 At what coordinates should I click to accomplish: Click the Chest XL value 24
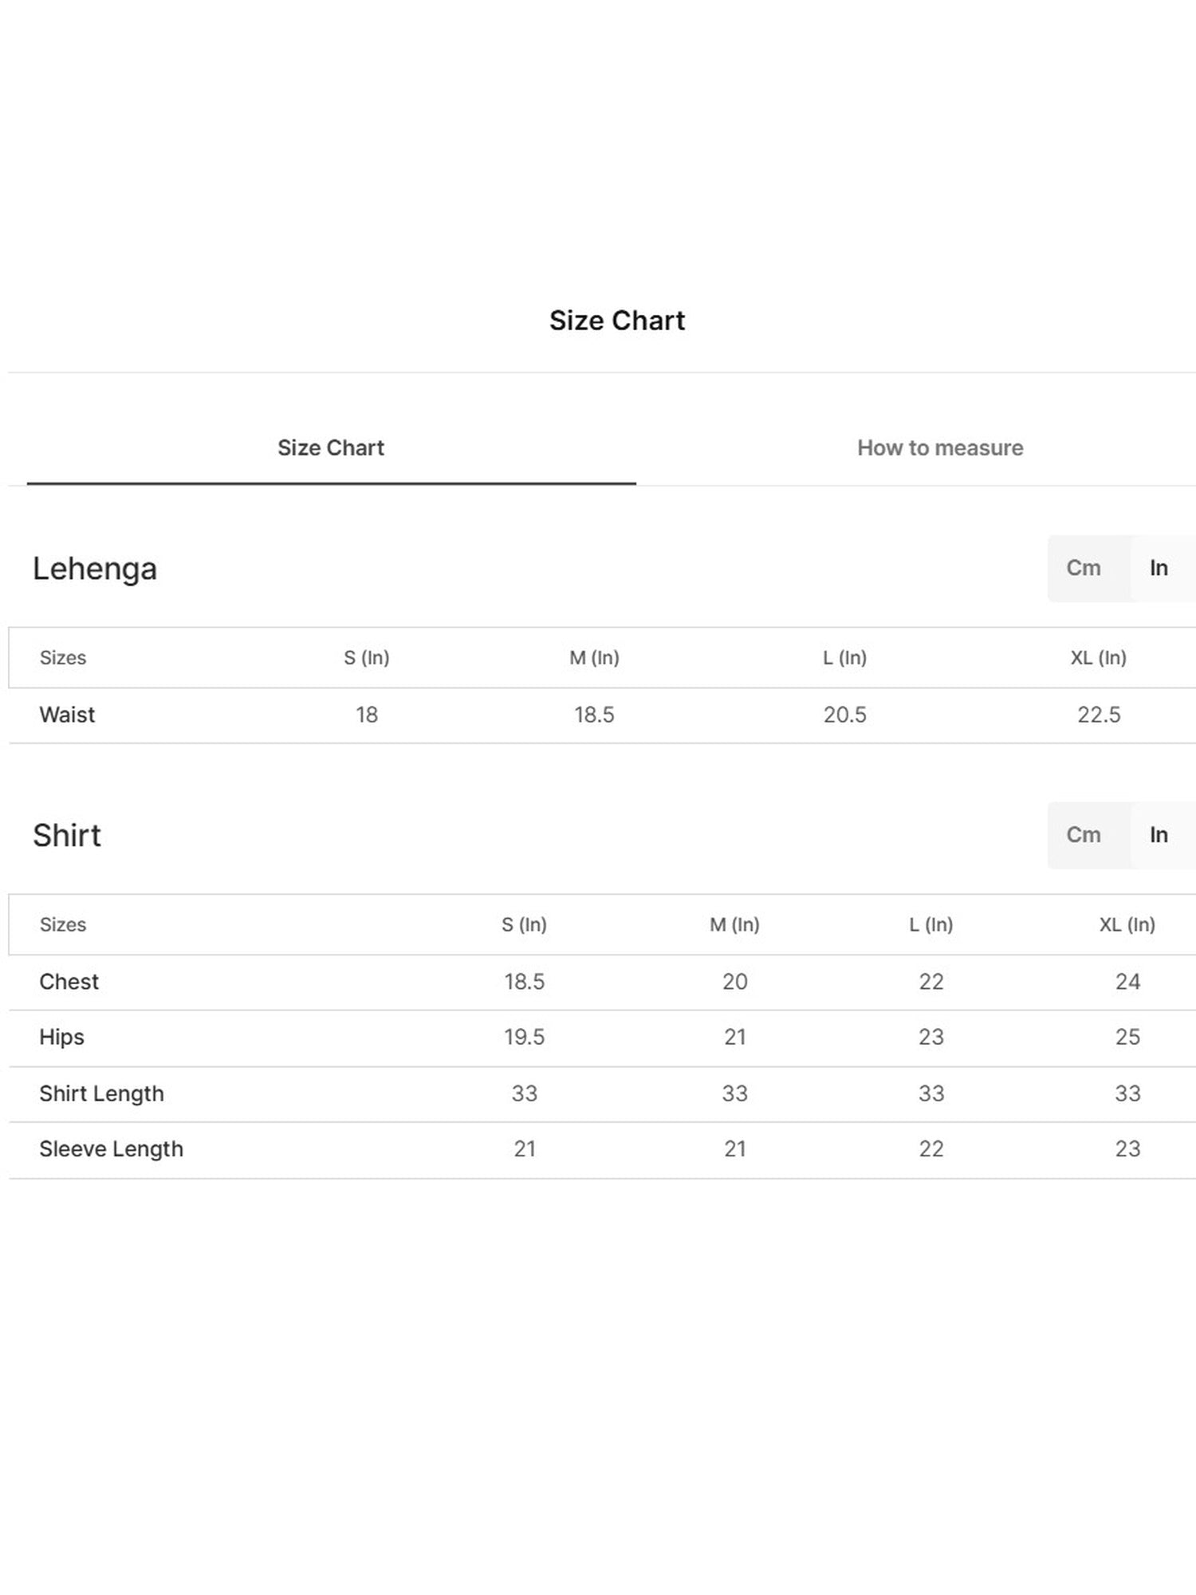point(1127,982)
